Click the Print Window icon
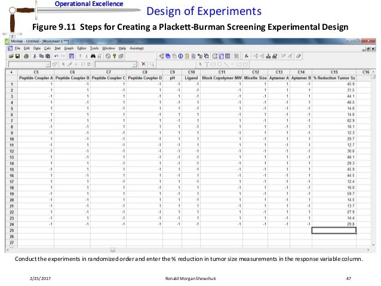381x286 pixels. click(x=26, y=56)
